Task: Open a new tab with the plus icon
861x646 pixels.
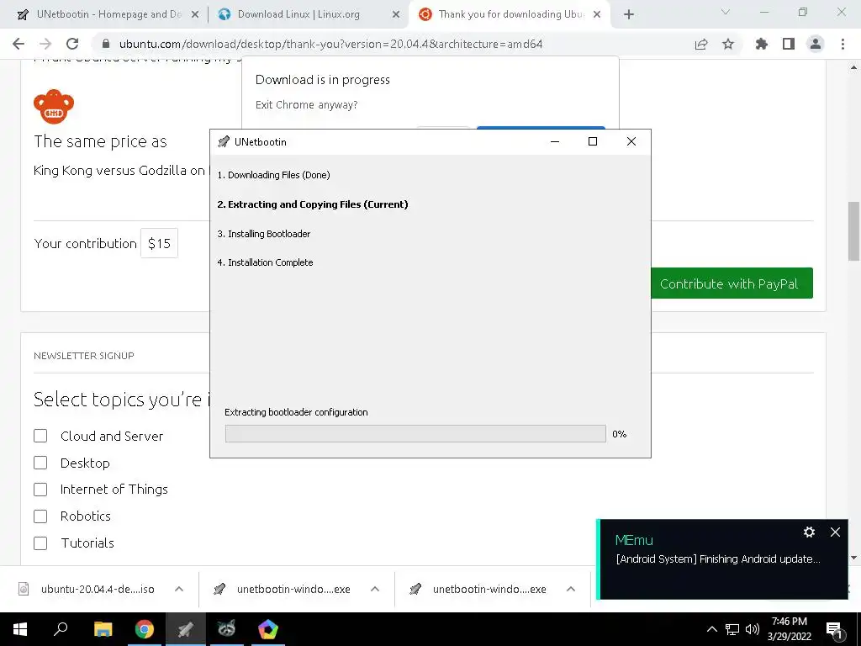Action: (629, 15)
